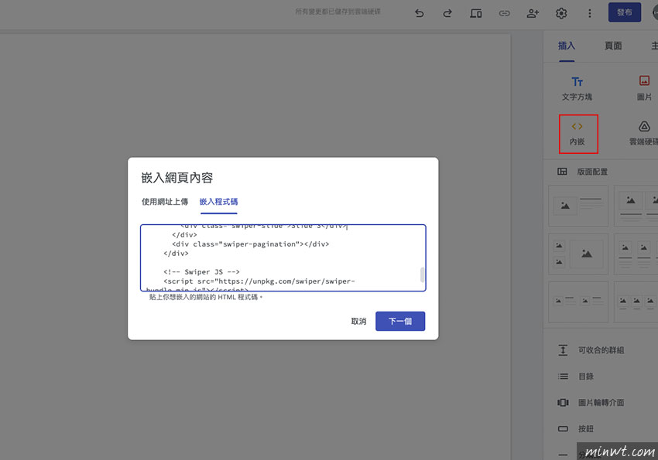Insert 可收合的群組 collapsible group
658x460 pixels.
[x=591, y=349]
